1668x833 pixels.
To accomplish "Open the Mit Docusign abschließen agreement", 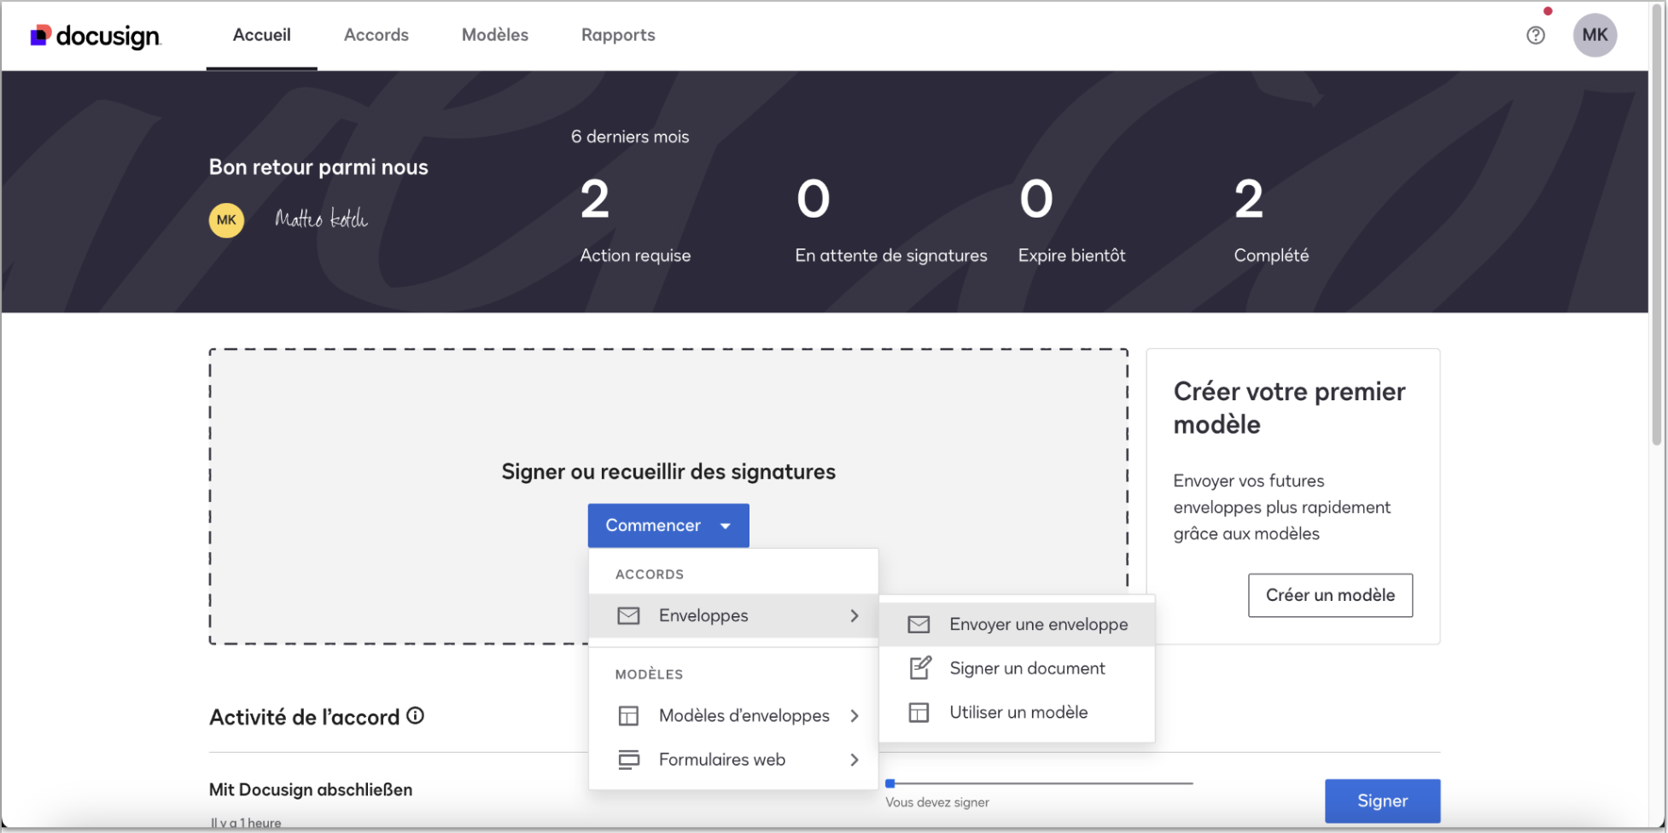I will pos(311,789).
